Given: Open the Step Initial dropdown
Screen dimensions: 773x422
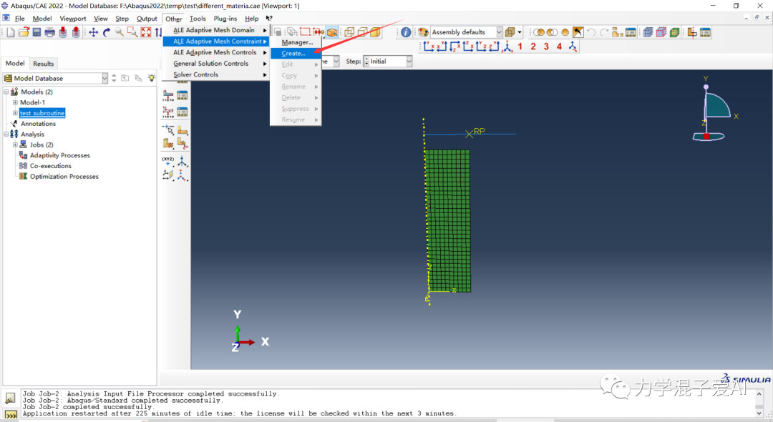Looking at the screenshot, I should (x=409, y=61).
